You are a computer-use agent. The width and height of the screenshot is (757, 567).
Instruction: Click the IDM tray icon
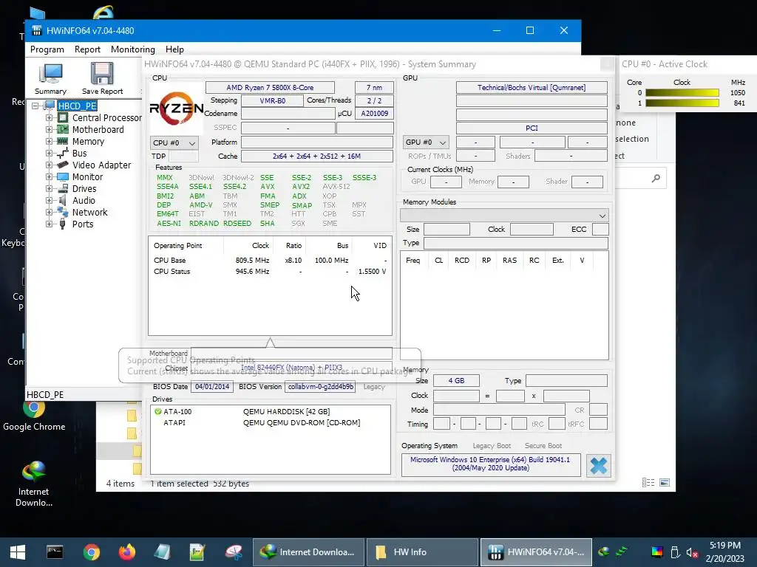click(603, 551)
